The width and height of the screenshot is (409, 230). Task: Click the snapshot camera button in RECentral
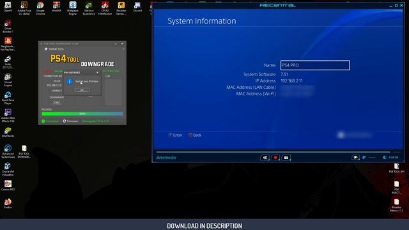[x=286, y=158]
